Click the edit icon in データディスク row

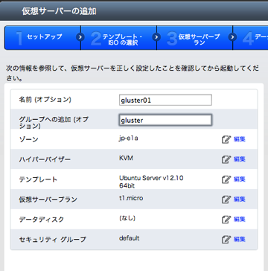click(x=226, y=220)
